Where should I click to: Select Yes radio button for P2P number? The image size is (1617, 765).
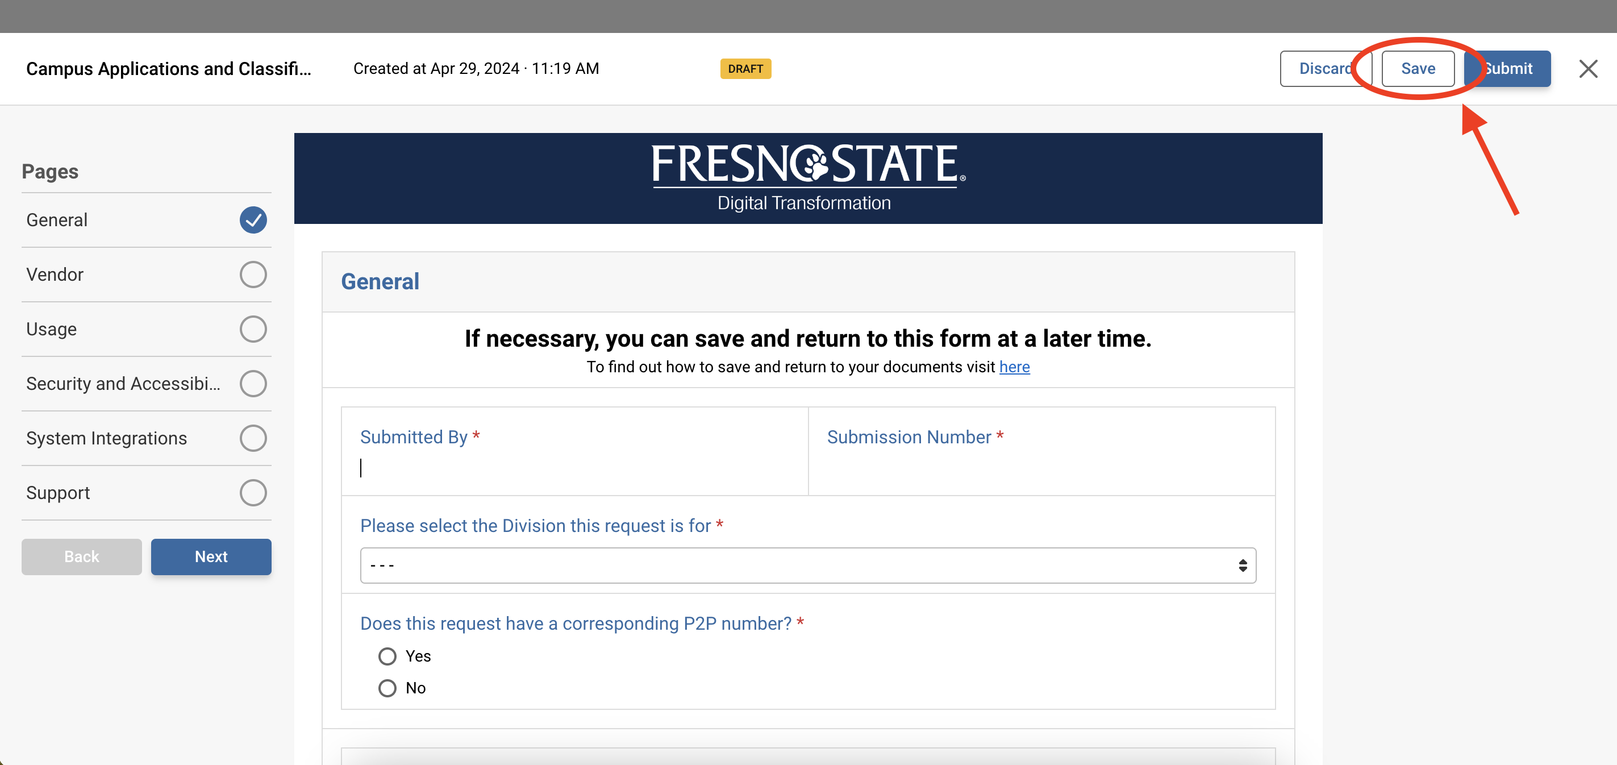(387, 656)
